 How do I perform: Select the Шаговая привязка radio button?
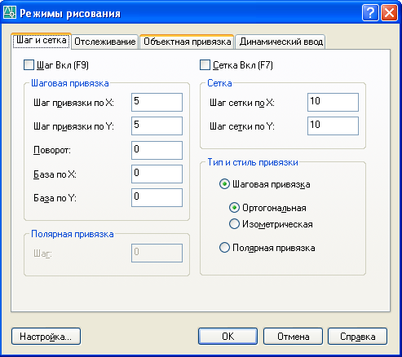(x=224, y=184)
